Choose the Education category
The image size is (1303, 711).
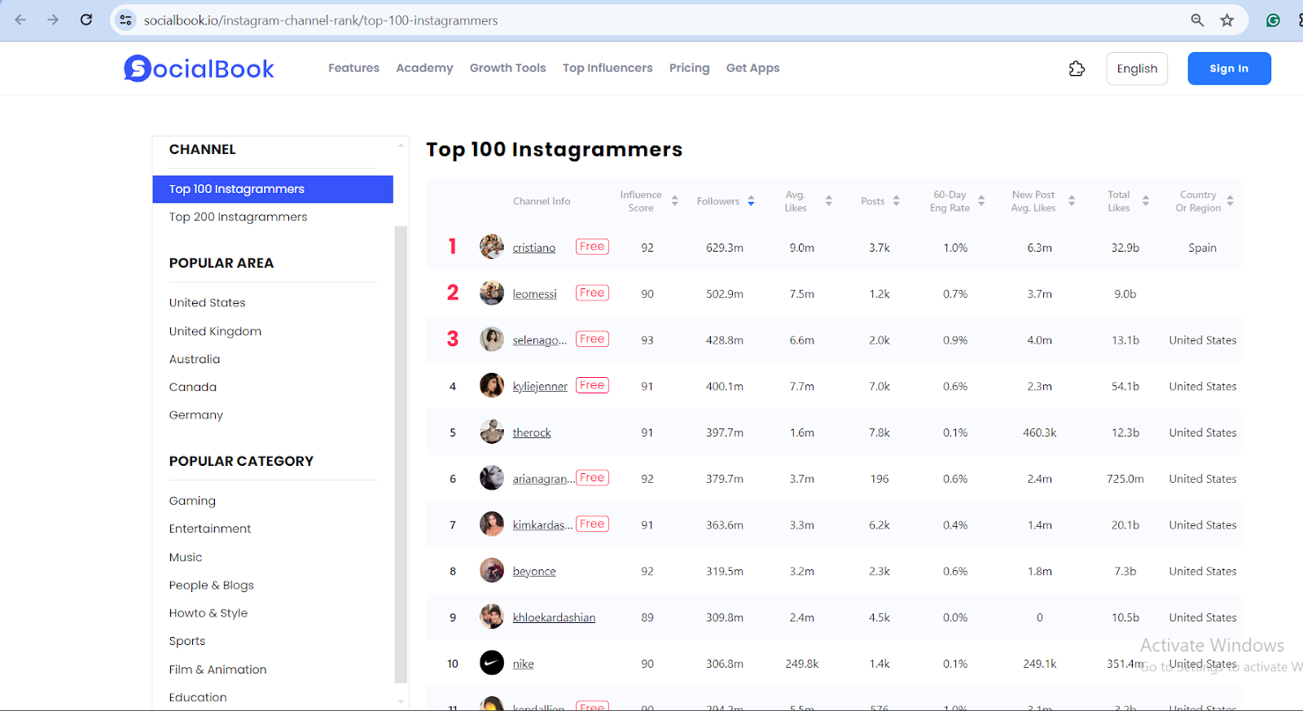coord(198,697)
